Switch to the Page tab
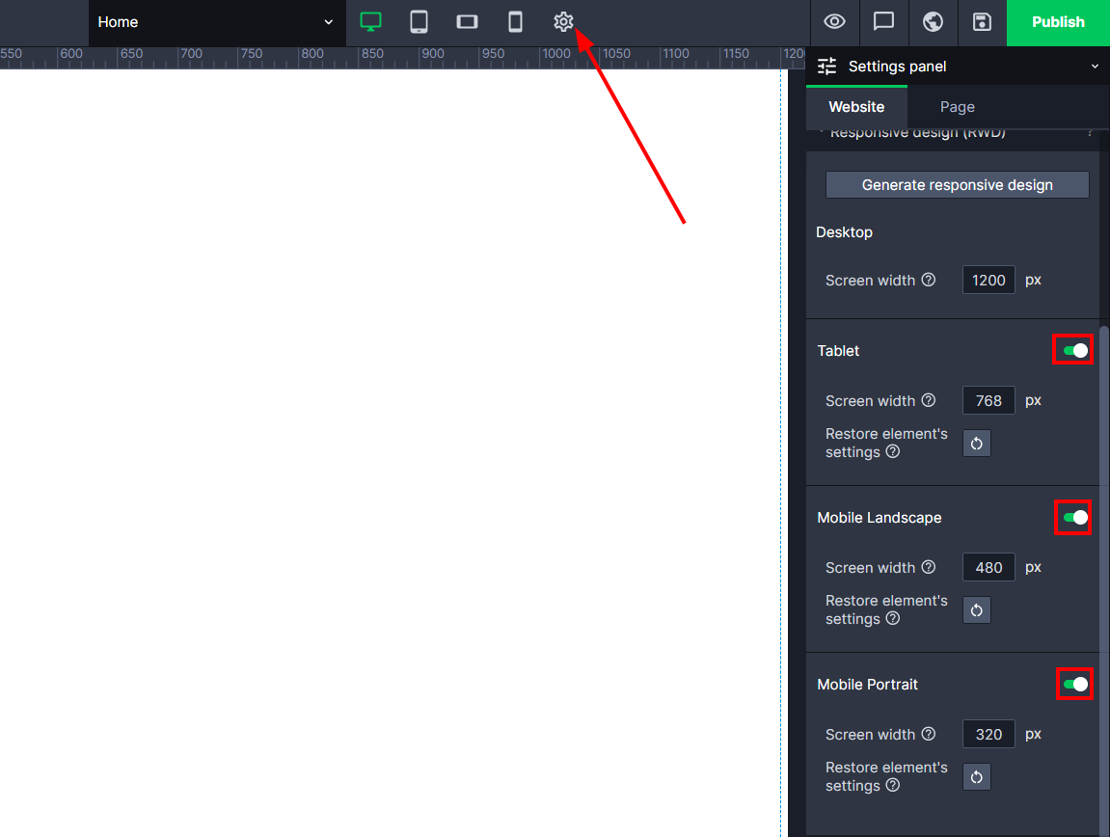Image resolution: width=1110 pixels, height=837 pixels. [x=957, y=107]
